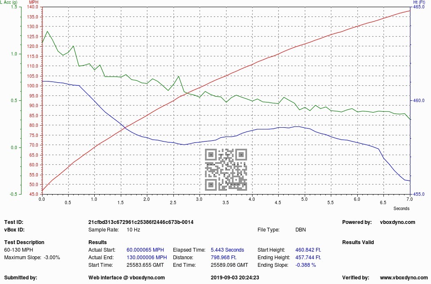431x284 pixels.
Task: Click the Seconds axis label
Action: [401, 208]
